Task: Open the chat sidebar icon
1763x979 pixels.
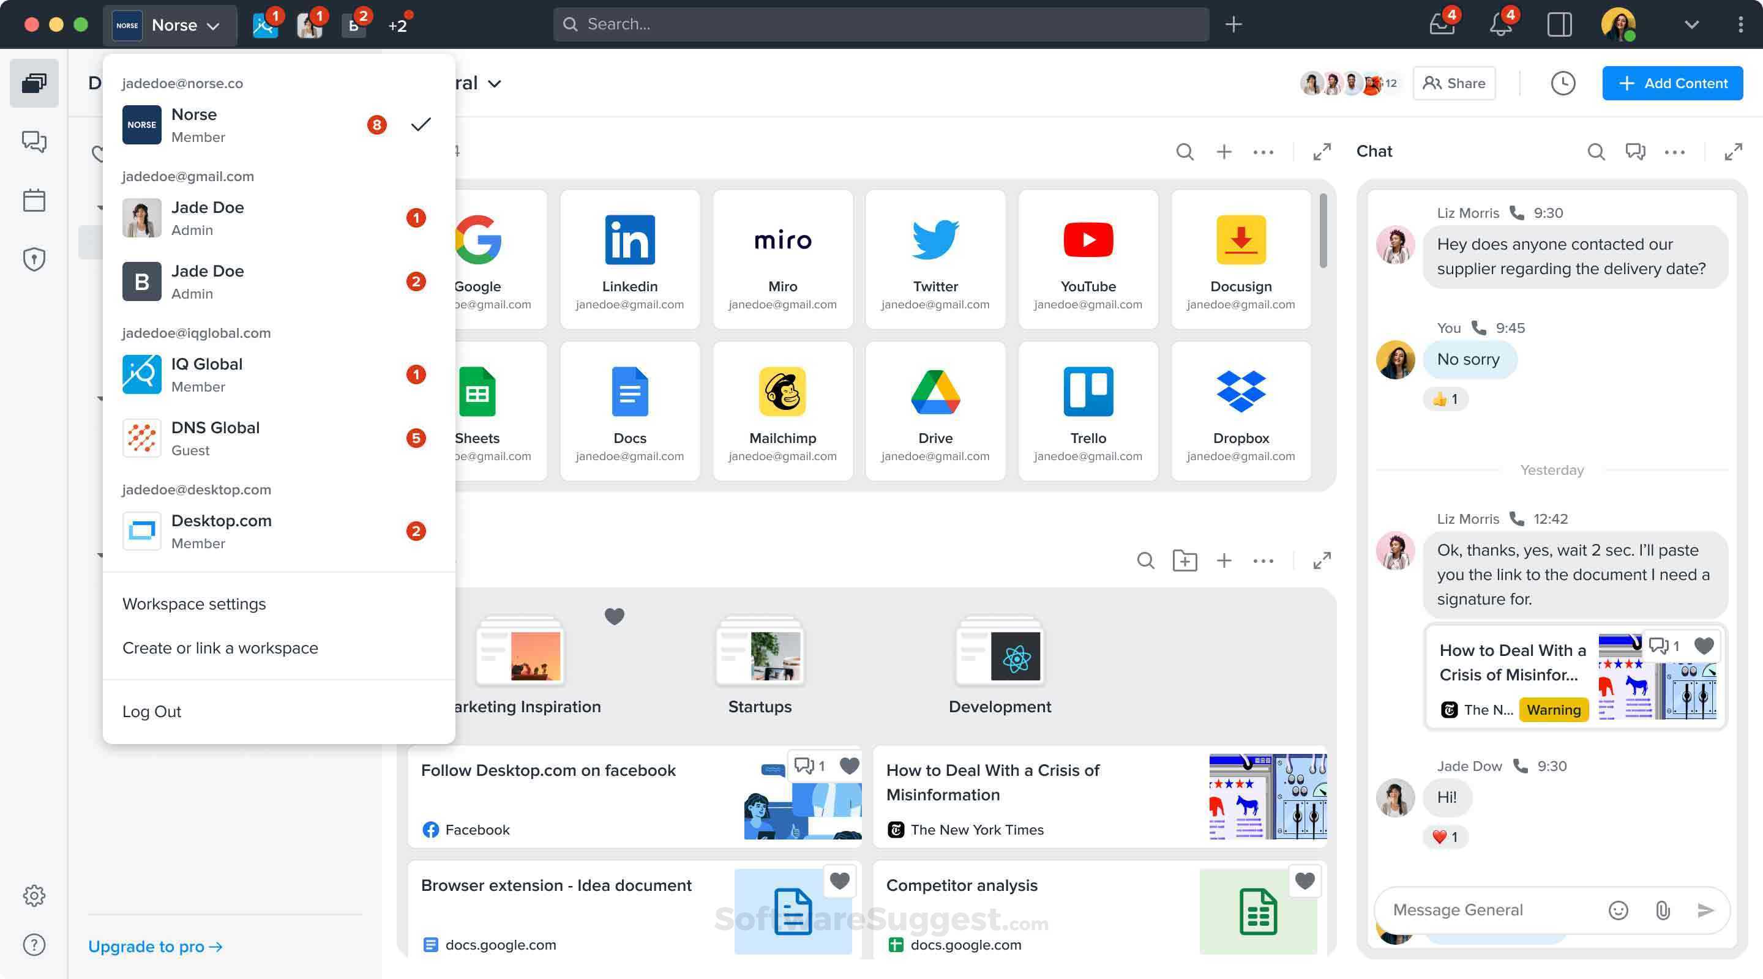Action: (34, 141)
